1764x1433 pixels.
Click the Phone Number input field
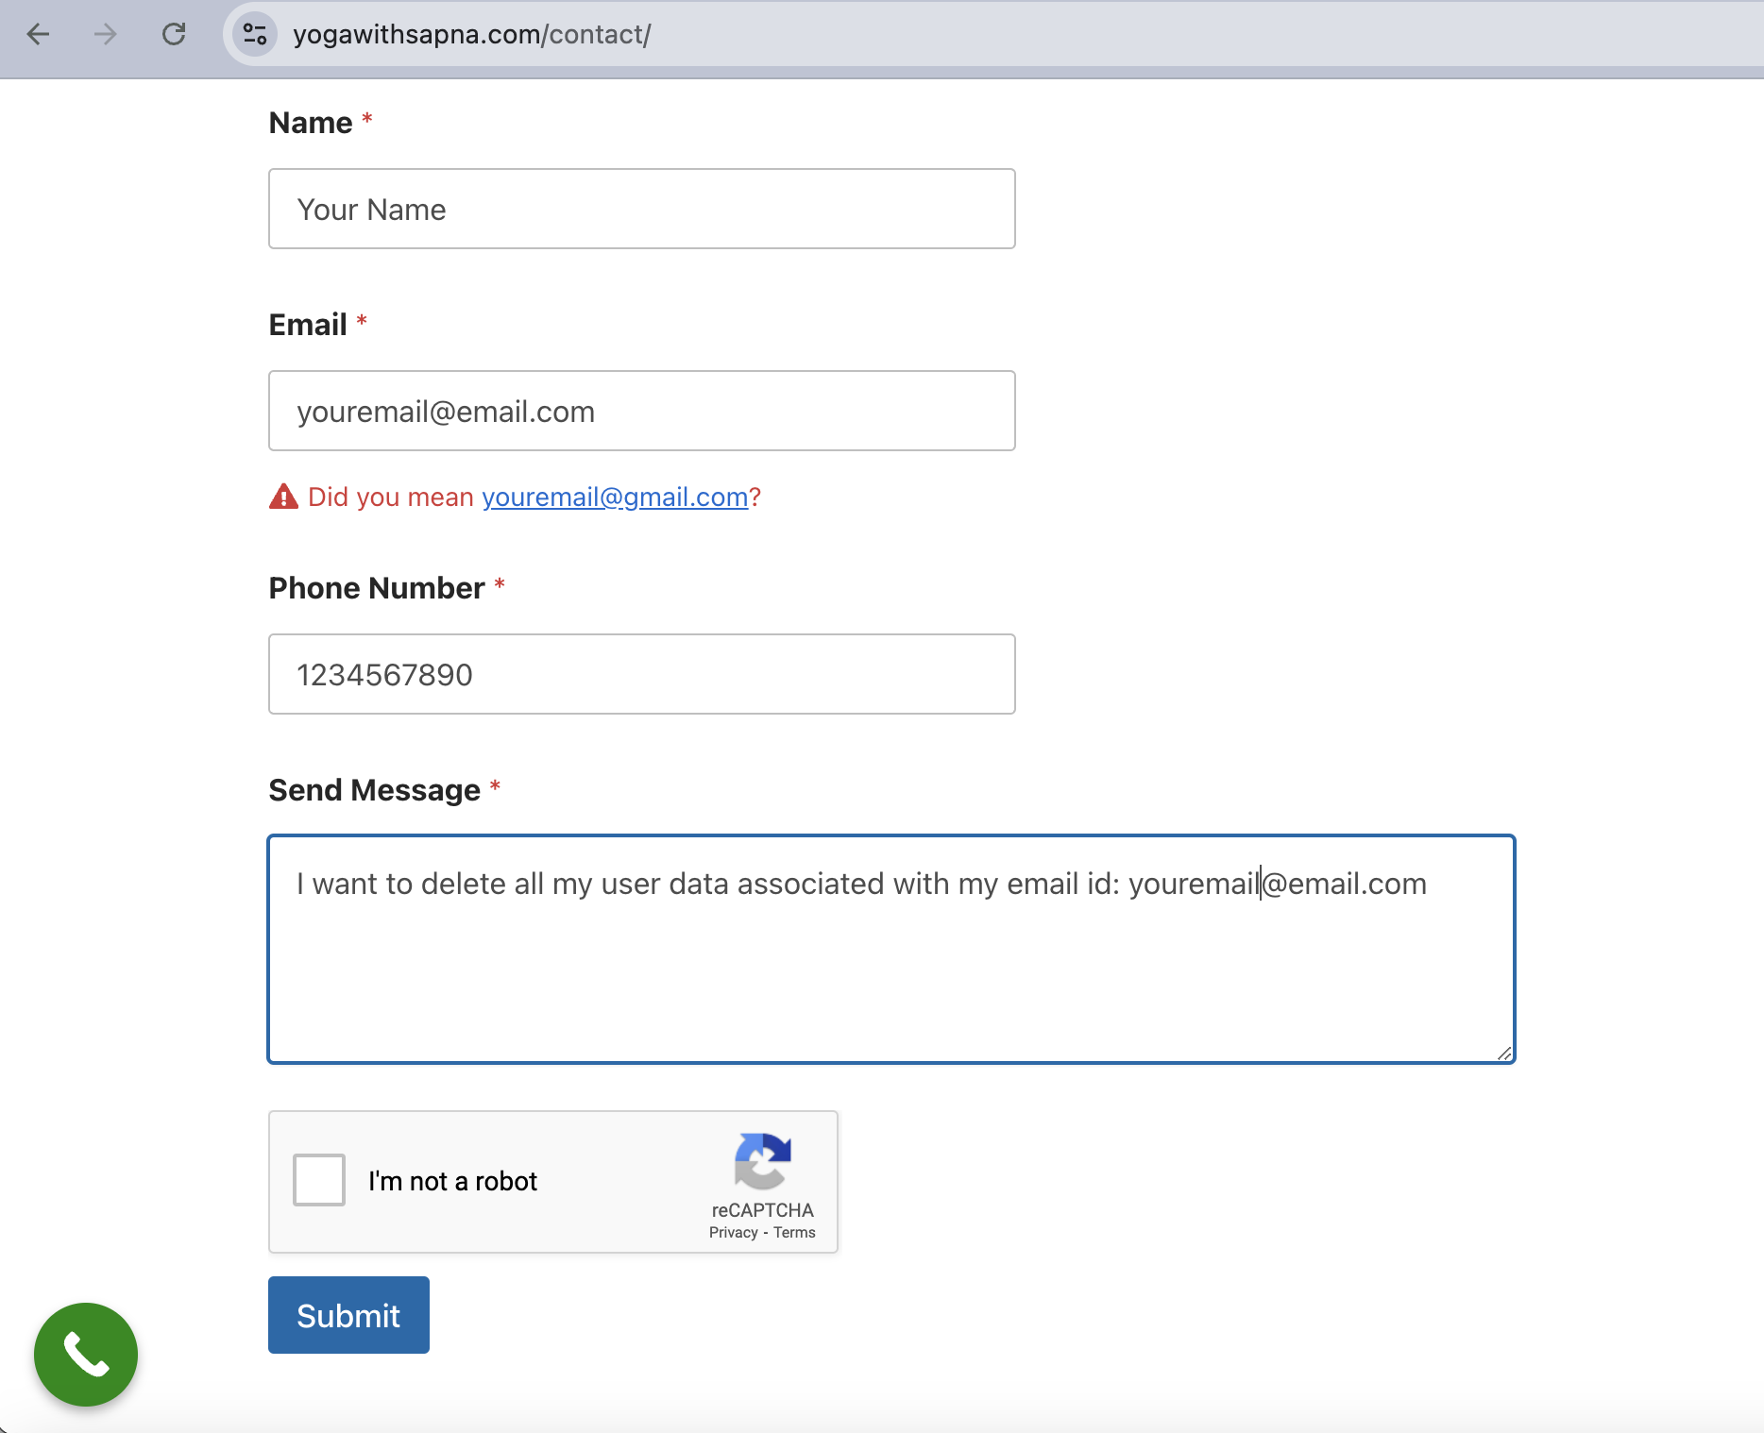coord(642,674)
